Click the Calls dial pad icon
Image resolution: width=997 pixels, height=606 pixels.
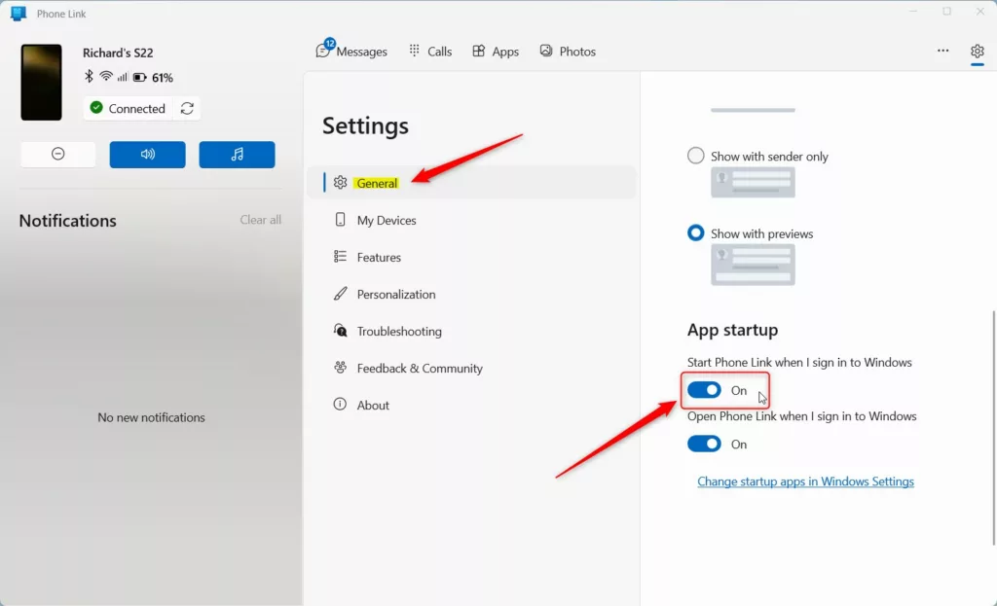[x=414, y=51]
